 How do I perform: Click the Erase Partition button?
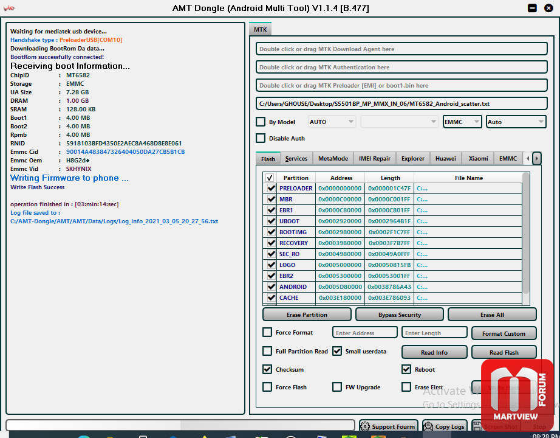point(307,315)
